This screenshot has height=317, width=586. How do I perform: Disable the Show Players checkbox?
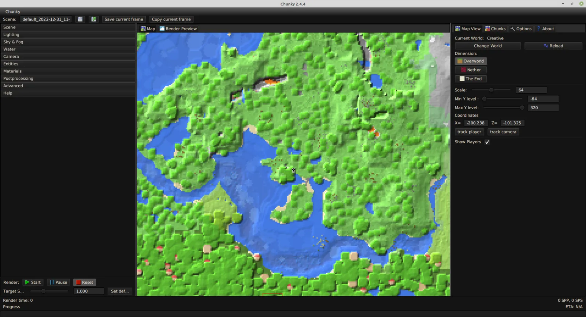coord(487,142)
